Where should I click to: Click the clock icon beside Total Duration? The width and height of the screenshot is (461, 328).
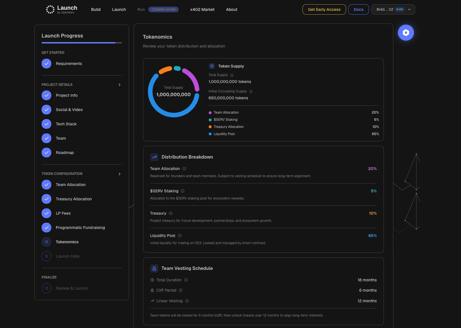(x=152, y=280)
